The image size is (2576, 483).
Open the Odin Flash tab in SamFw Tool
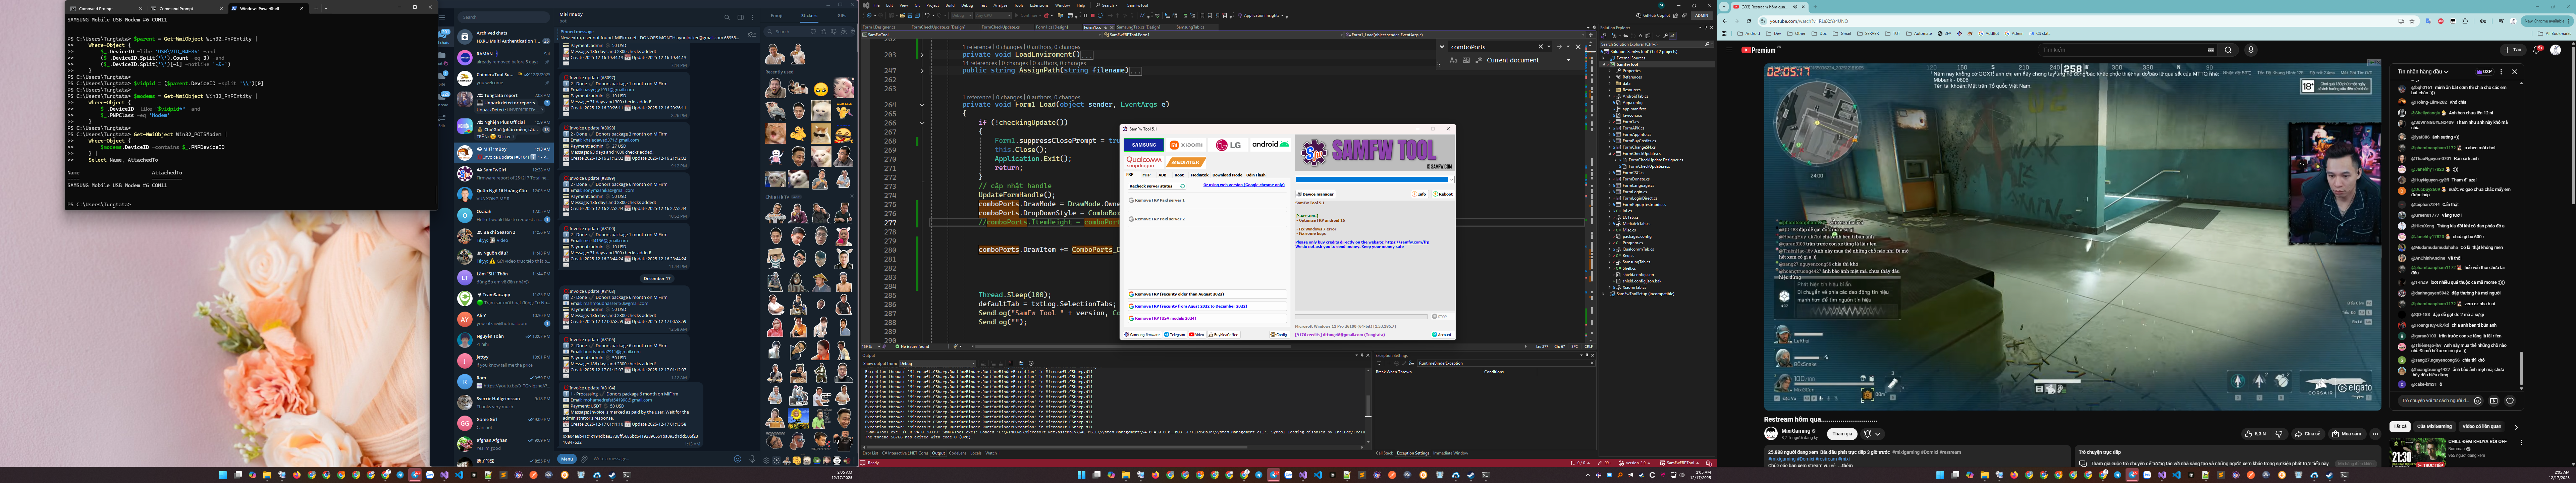click(1256, 175)
